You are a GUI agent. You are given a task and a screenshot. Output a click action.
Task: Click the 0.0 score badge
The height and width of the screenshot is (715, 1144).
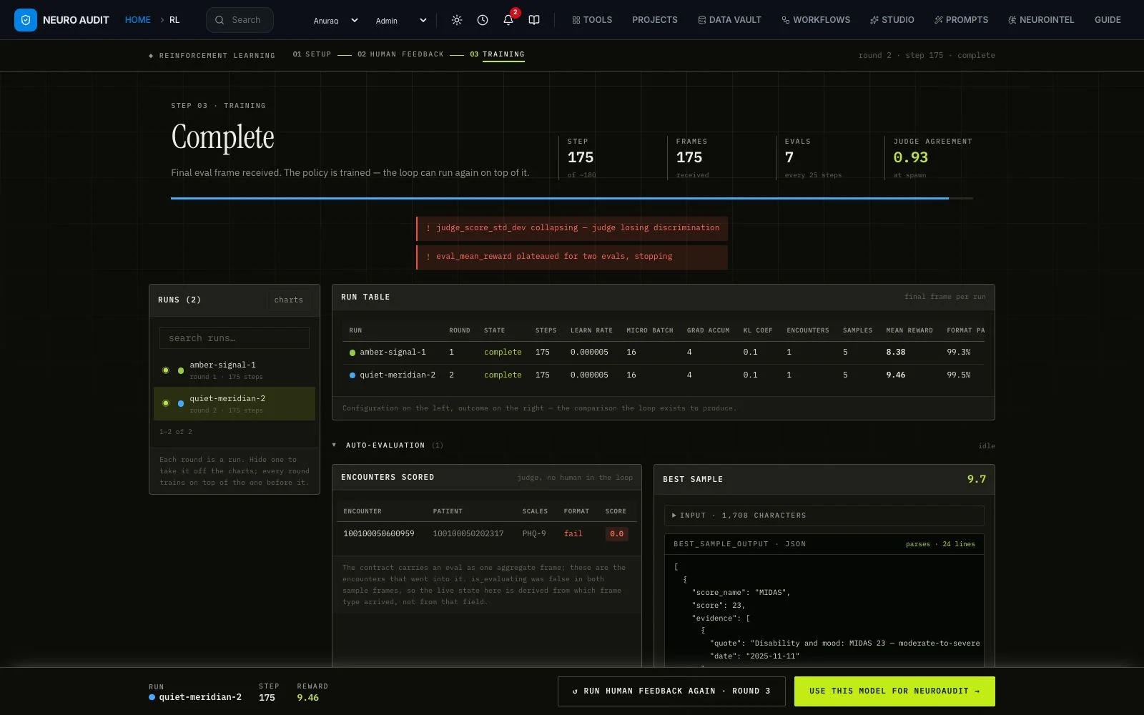click(617, 534)
